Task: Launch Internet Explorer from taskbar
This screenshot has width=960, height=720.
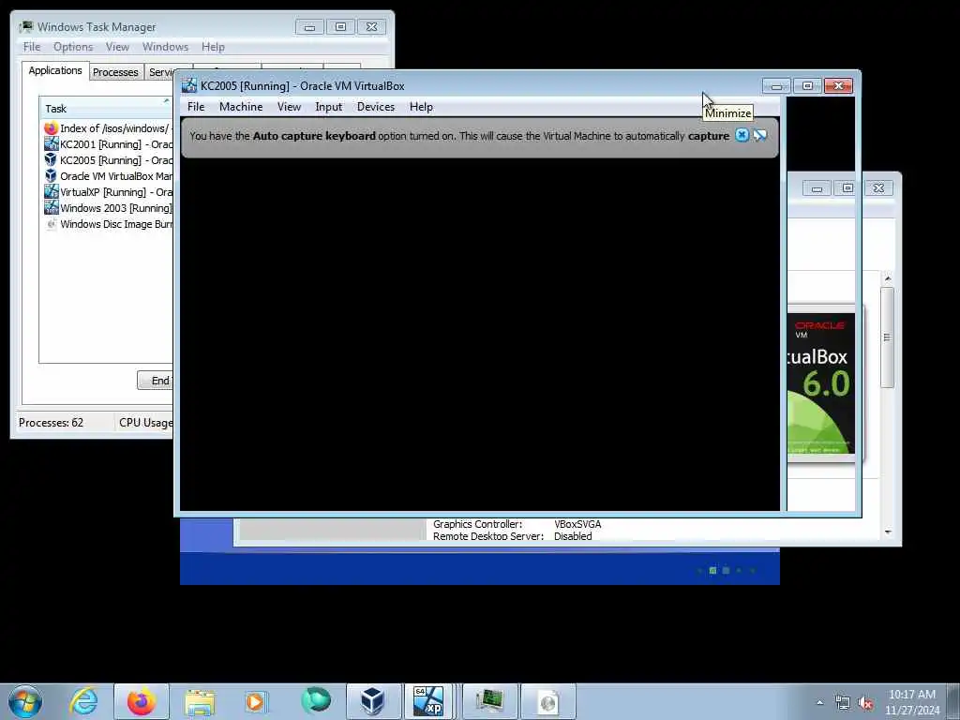Action: coord(83,701)
